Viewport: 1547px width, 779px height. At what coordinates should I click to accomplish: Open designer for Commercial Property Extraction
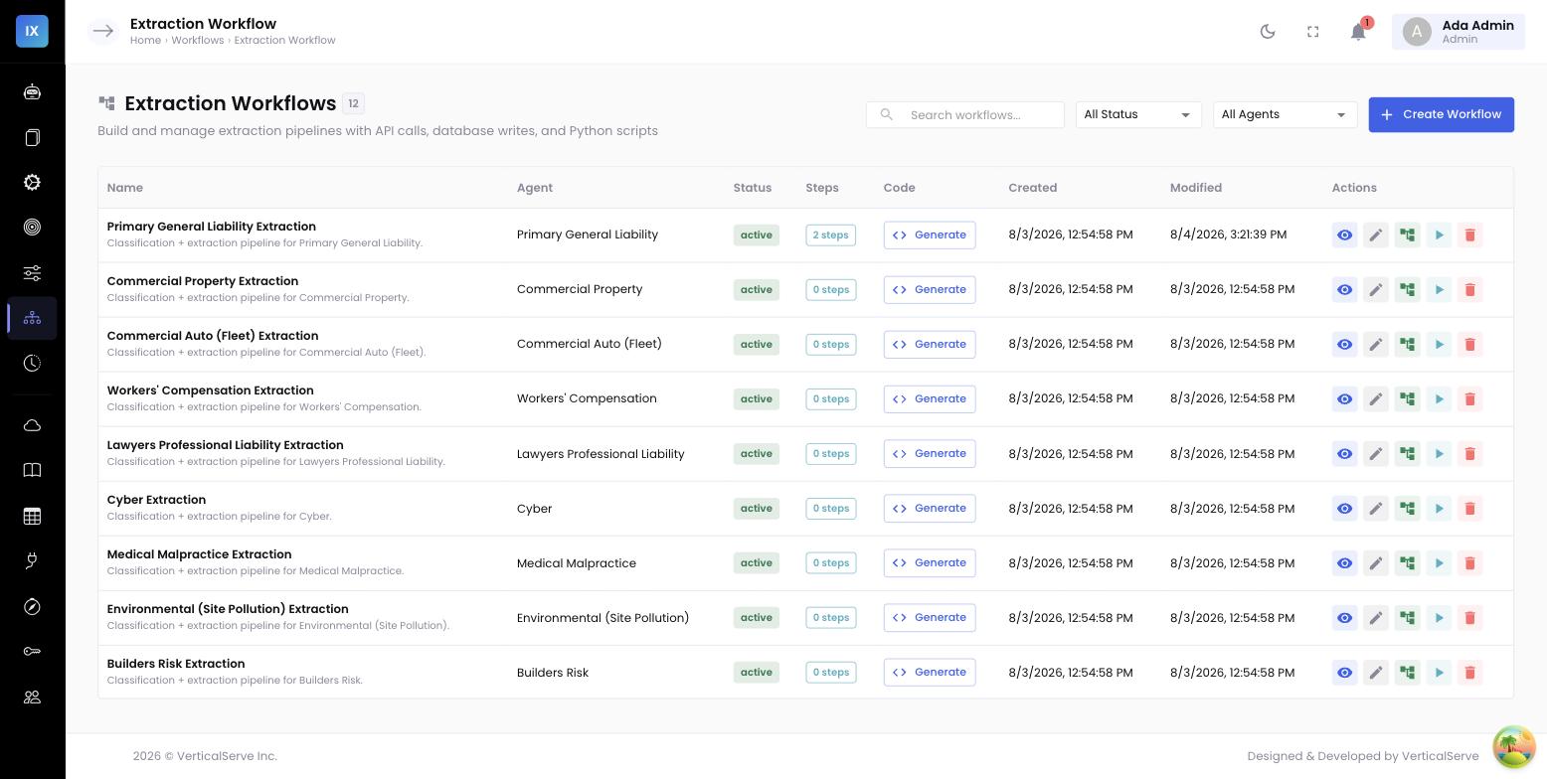point(1407,290)
